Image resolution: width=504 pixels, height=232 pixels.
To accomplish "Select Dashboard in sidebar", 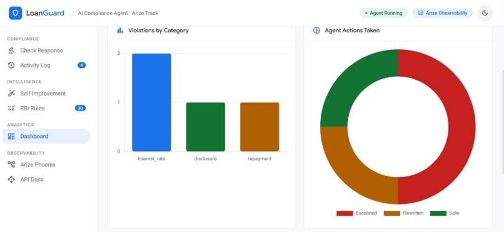I will pyautogui.click(x=46, y=136).
